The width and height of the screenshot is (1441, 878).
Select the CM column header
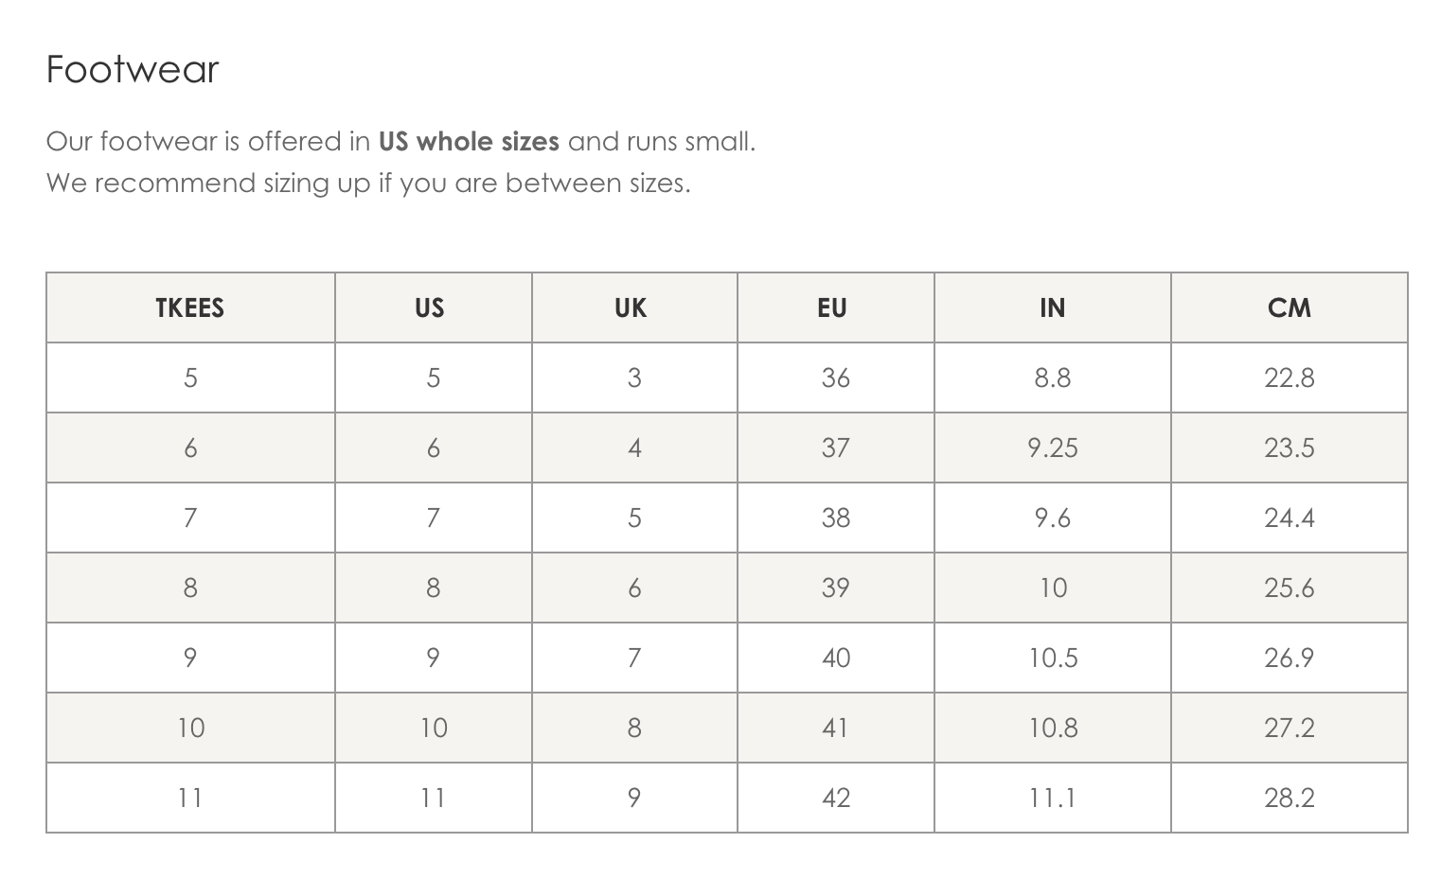pyautogui.click(x=1290, y=307)
